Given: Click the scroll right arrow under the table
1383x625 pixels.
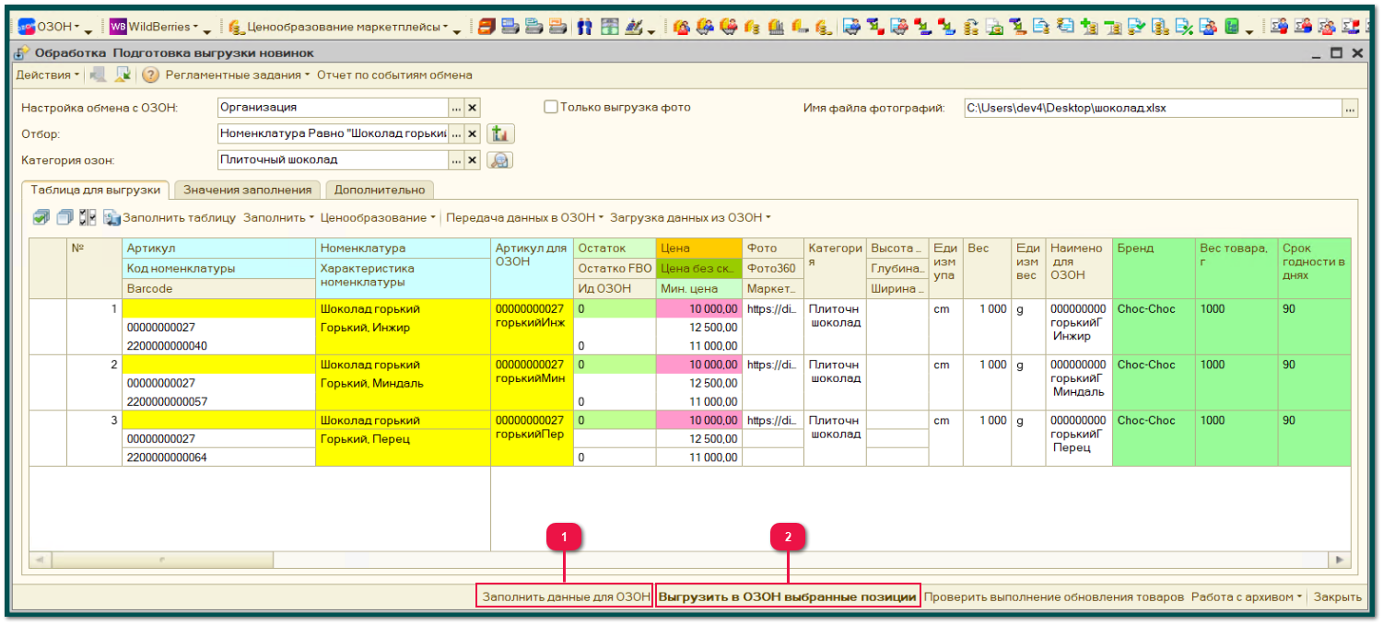Looking at the screenshot, I should coord(1338,559).
